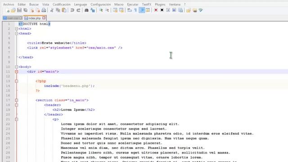Run macro multiple times icon
The image size is (288, 162).
[174, 10]
